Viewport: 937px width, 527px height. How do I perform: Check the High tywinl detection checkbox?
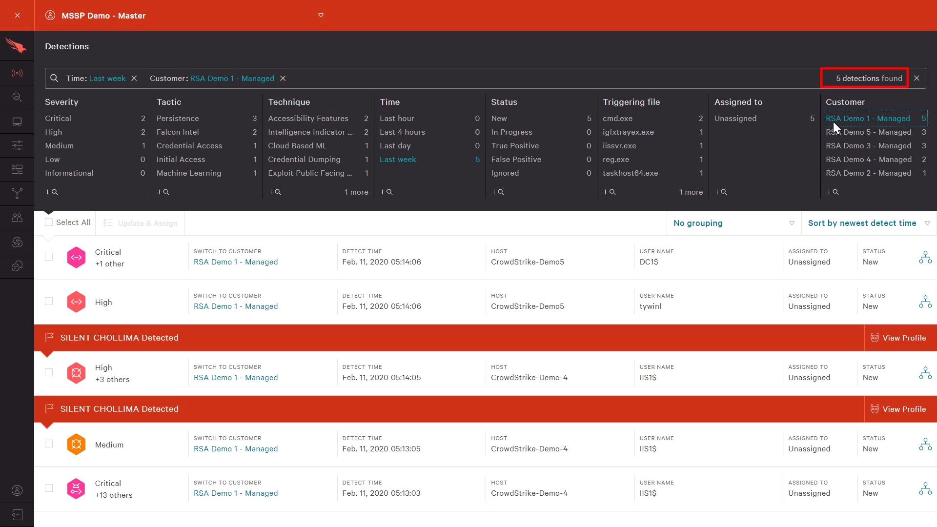pyautogui.click(x=49, y=301)
